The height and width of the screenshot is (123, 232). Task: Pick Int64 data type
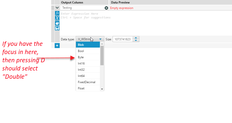point(88,76)
